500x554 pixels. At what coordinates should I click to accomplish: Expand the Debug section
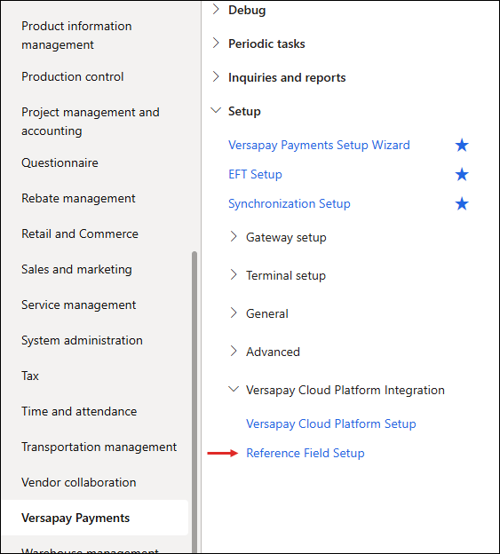[x=216, y=10]
